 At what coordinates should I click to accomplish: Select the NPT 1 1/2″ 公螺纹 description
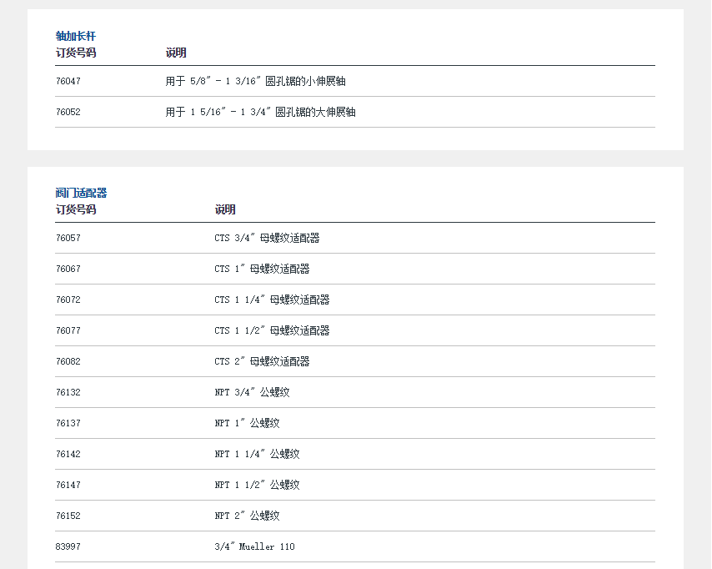[x=257, y=486]
